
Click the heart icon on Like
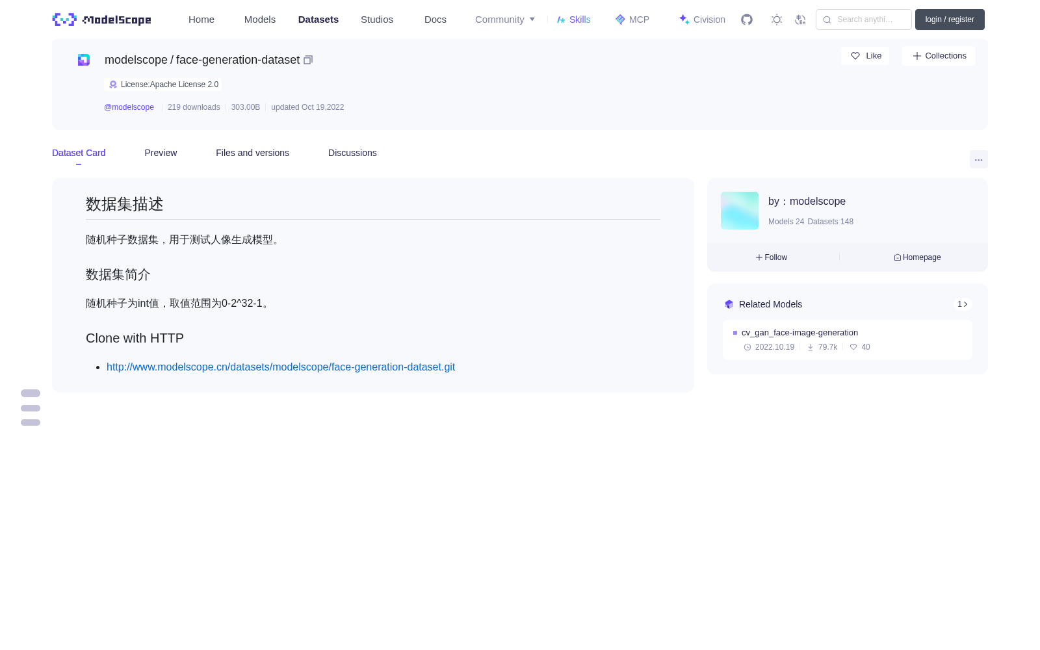[x=855, y=56]
